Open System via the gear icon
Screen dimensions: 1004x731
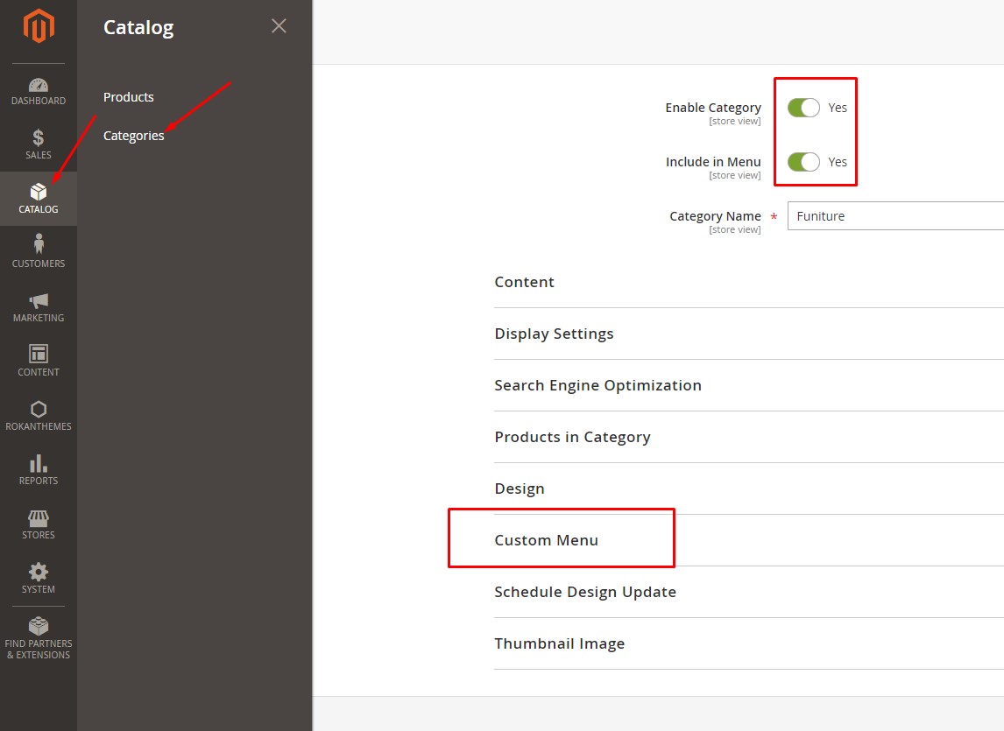tap(39, 572)
